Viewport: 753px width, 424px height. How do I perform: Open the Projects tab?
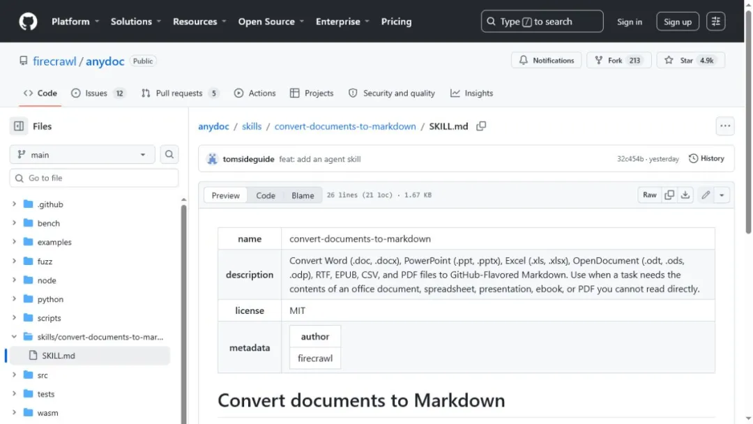[x=312, y=93]
